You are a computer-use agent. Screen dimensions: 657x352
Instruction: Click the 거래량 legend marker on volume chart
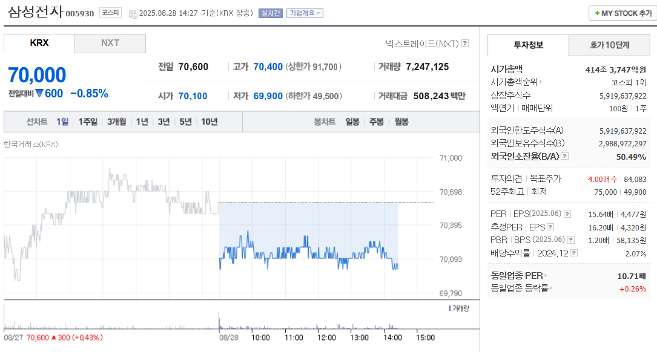tap(449, 308)
